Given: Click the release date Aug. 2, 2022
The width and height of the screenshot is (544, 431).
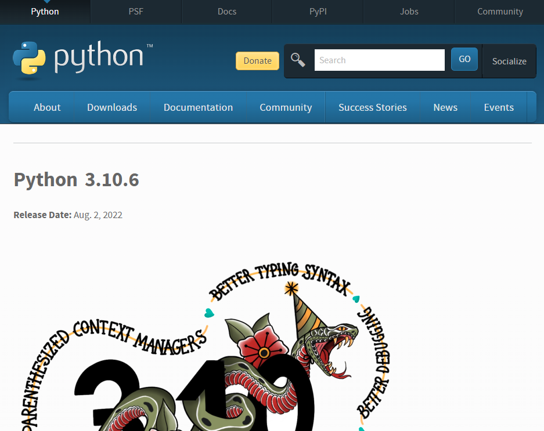Looking at the screenshot, I should 98,215.
